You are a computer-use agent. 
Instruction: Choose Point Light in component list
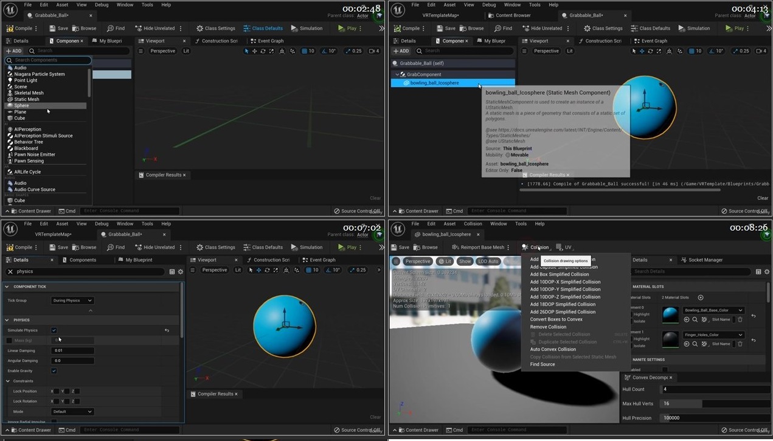click(x=26, y=80)
